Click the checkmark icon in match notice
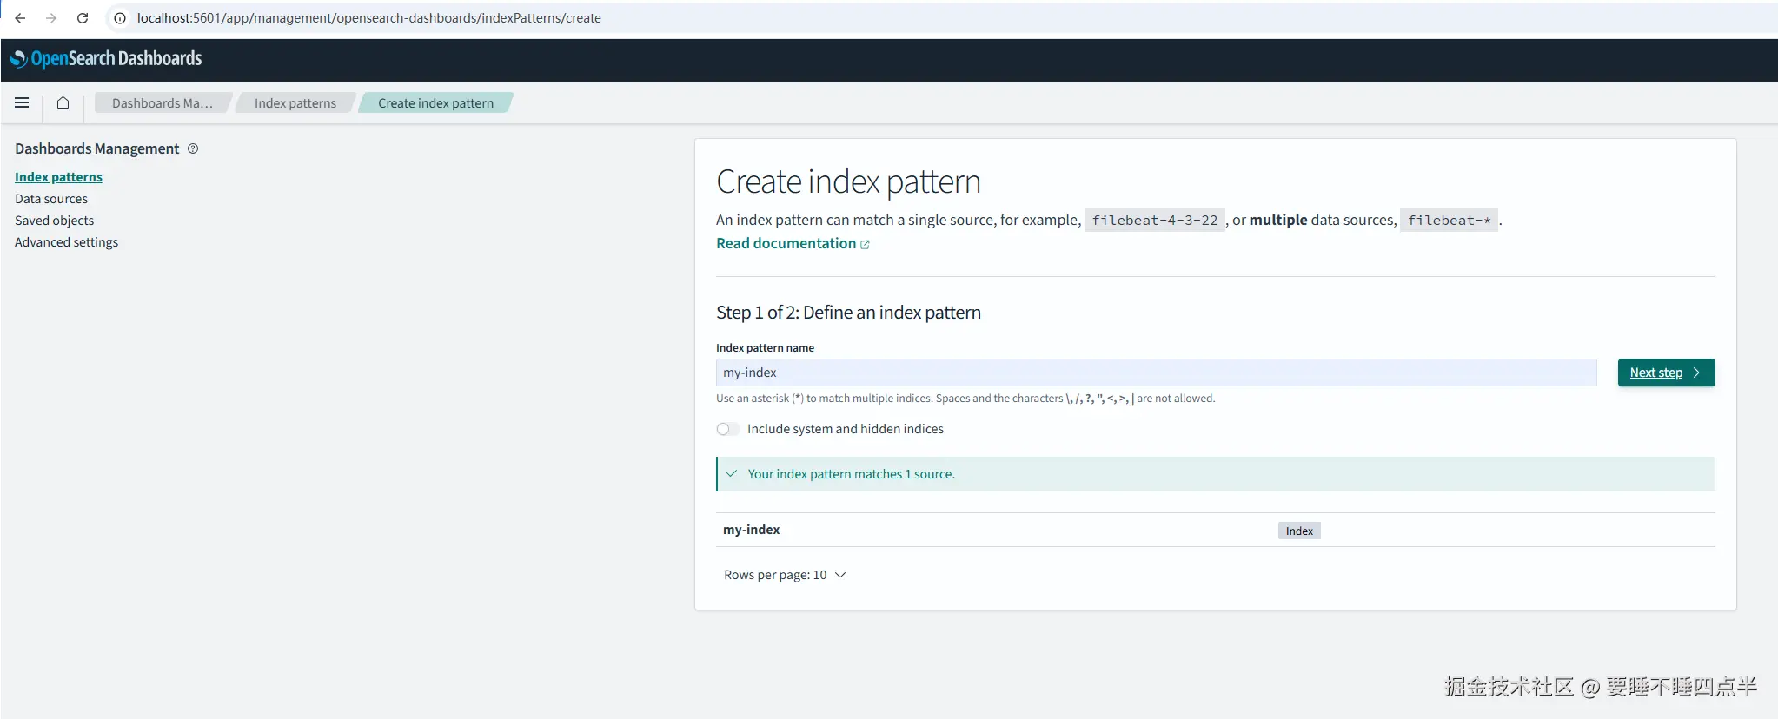 tap(732, 474)
